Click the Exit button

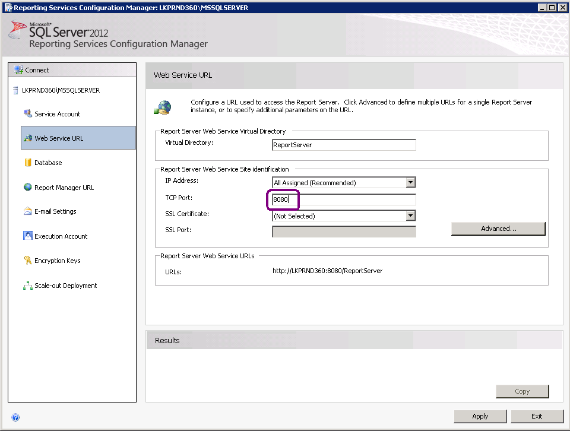pos(537,417)
